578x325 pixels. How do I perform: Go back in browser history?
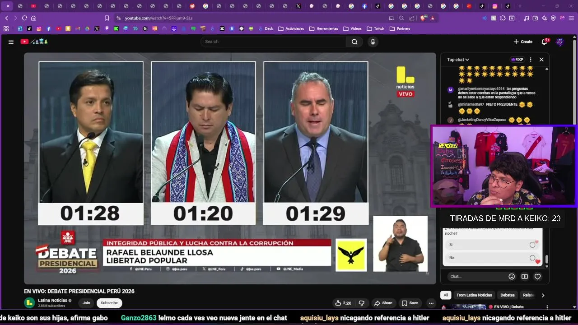pyautogui.click(x=6, y=18)
